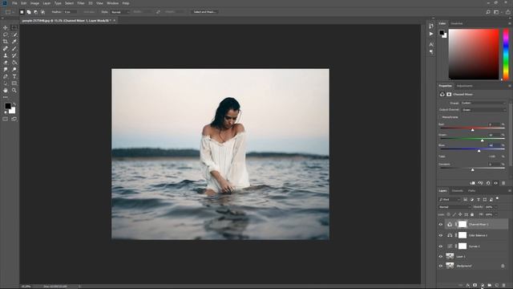The width and height of the screenshot is (513, 289).
Task: Select the Move tool
Action: 6,27
